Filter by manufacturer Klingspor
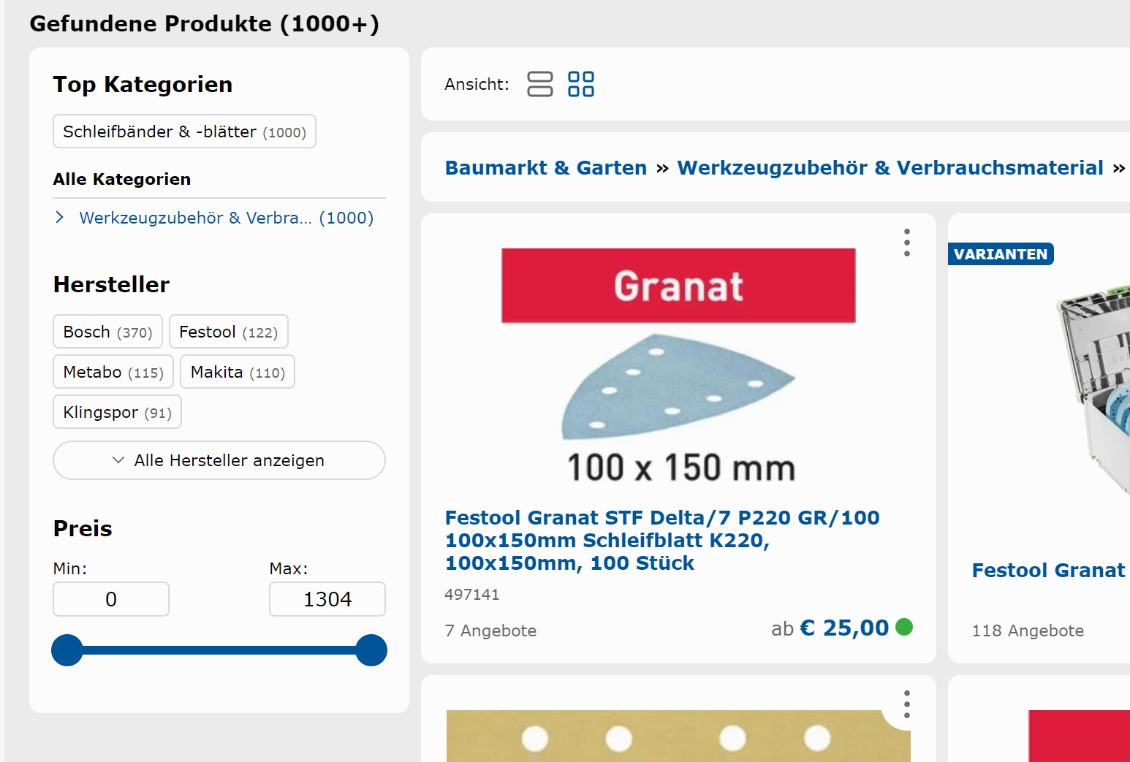Image resolution: width=1130 pixels, height=762 pixels. point(117,412)
